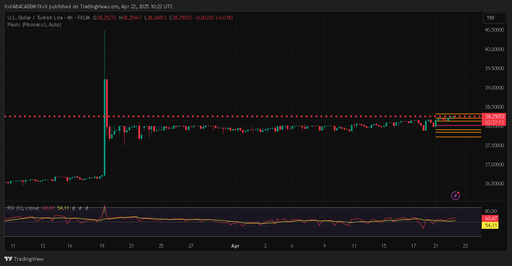Click the Apr label on the time axis
The width and height of the screenshot is (512, 266).
[x=236, y=246]
